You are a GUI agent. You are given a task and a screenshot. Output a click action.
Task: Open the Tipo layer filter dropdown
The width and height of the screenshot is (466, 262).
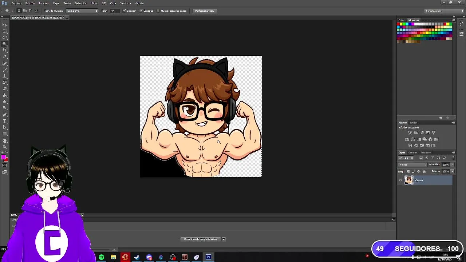(406, 158)
